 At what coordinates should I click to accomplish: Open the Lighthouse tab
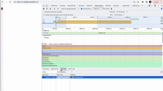pyautogui.click(x=136, y=6)
